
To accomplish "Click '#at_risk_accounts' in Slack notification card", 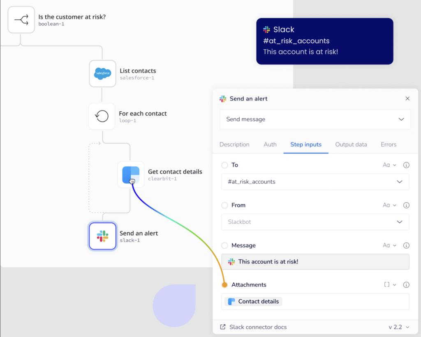I will click(296, 41).
